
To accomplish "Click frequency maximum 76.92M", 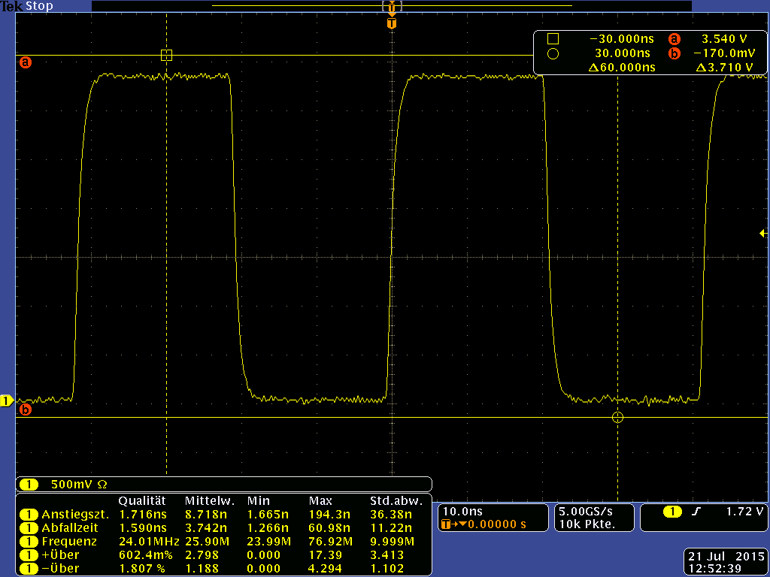I will tap(331, 542).
